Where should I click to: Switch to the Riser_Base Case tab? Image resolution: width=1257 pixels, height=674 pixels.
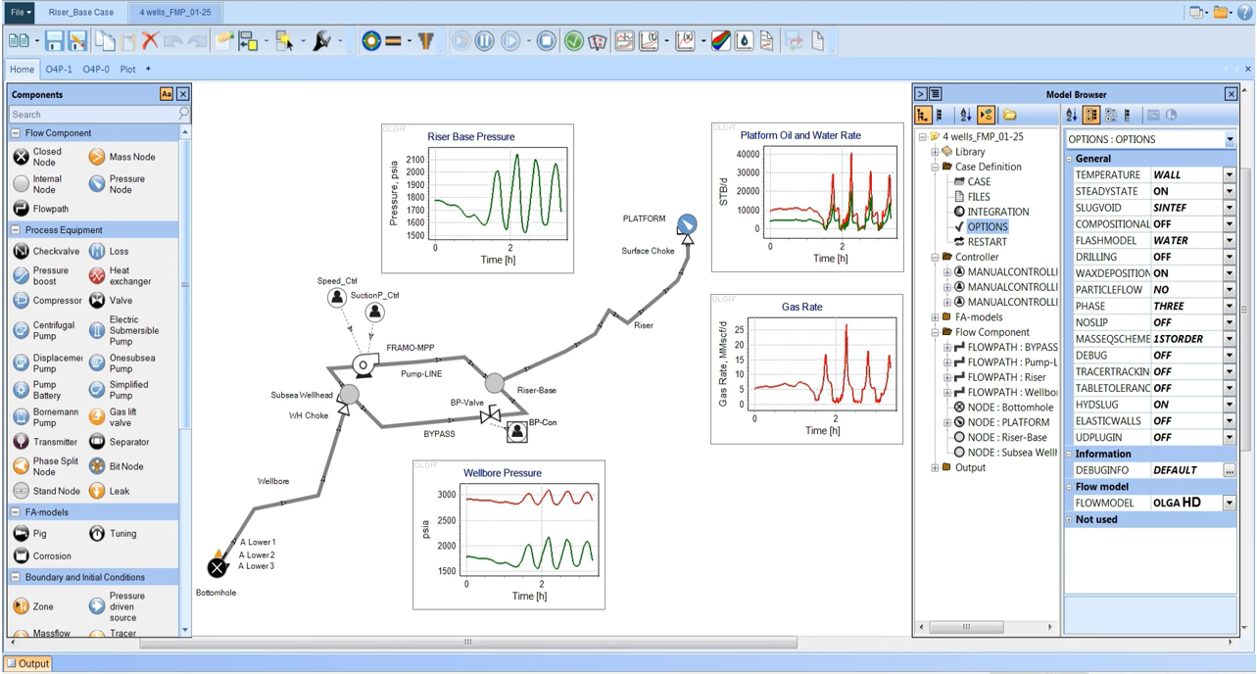[80, 13]
